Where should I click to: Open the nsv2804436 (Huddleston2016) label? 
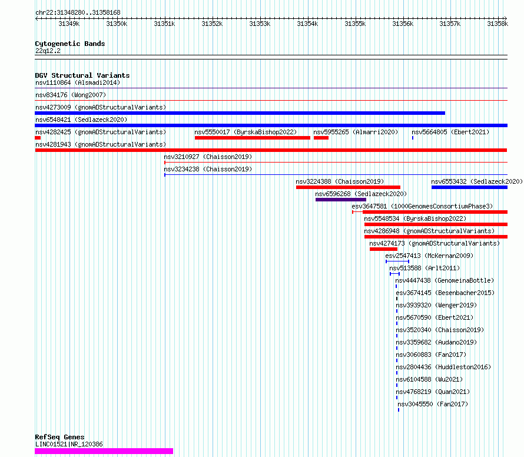pyautogui.click(x=443, y=367)
